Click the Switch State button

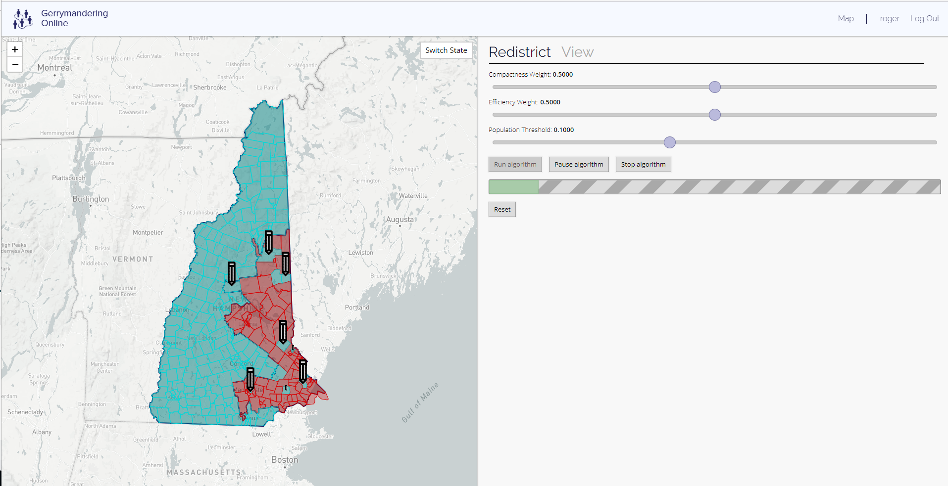(446, 50)
